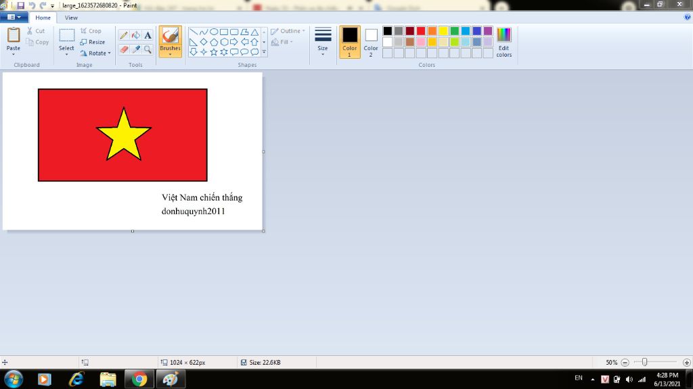Switch to the Home ribbon tab

click(x=43, y=18)
